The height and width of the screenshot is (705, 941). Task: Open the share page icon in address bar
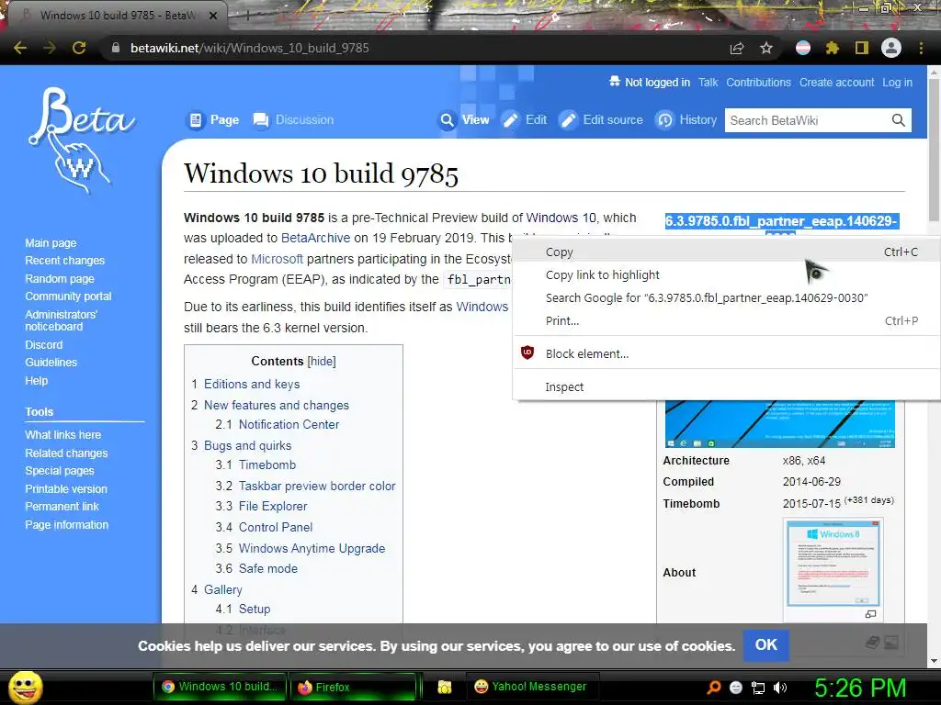[x=737, y=48]
